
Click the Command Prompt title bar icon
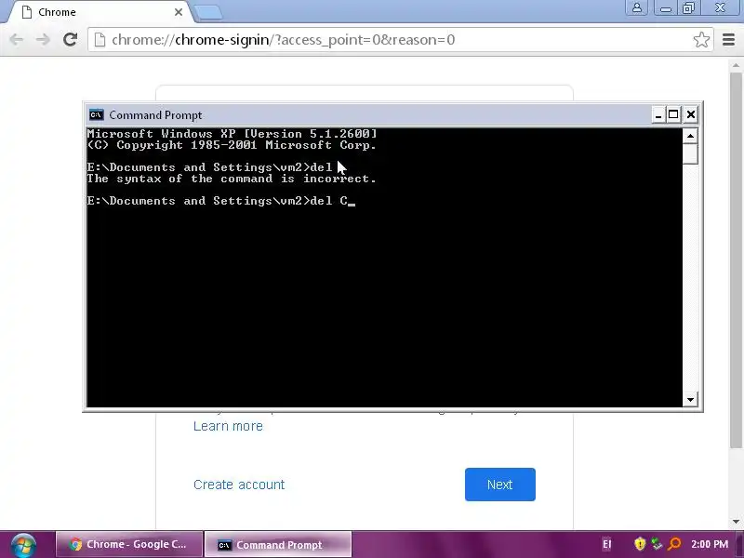97,114
